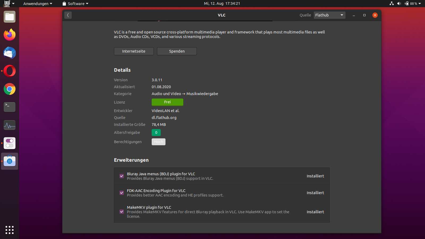Open the Software app menu

coord(75,3)
